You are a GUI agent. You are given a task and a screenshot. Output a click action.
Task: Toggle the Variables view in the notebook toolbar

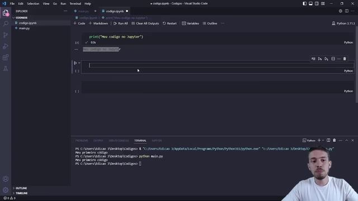click(x=190, y=23)
